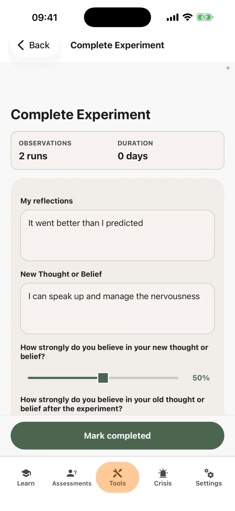235x511 pixels.
Task: Tap the Observations 2 runs summary
Action: (x=45, y=150)
